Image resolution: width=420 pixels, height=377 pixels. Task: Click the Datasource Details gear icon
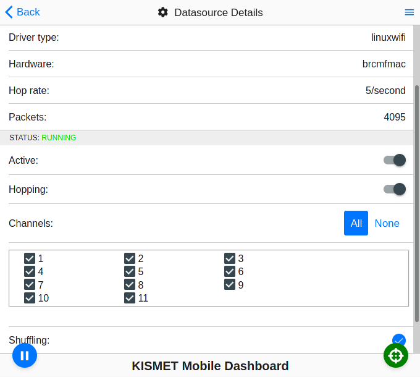click(163, 12)
